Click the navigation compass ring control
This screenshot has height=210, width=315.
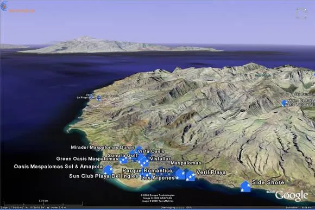[x=301, y=13]
